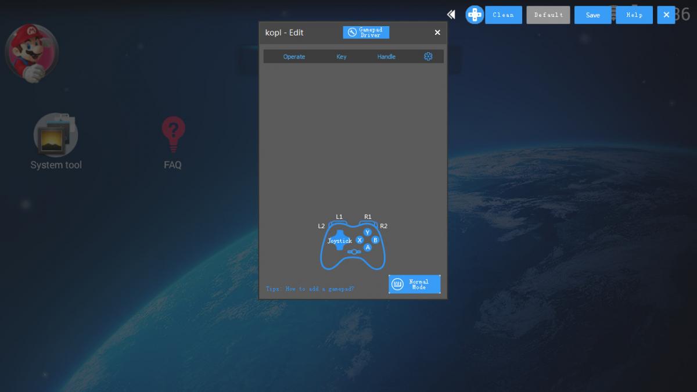
Task: Click the Joystick d-pad on the gamepad diagram
Action: [339, 240]
